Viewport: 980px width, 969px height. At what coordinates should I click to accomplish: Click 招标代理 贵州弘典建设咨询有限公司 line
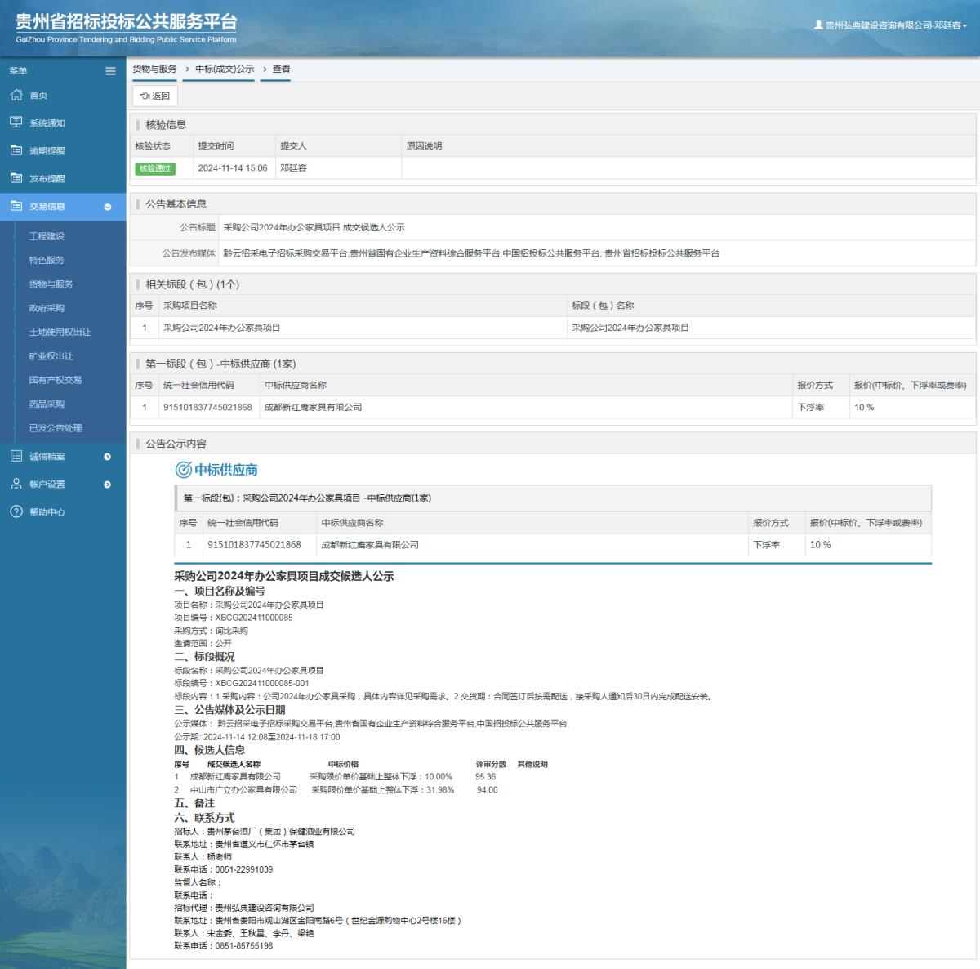[244, 908]
